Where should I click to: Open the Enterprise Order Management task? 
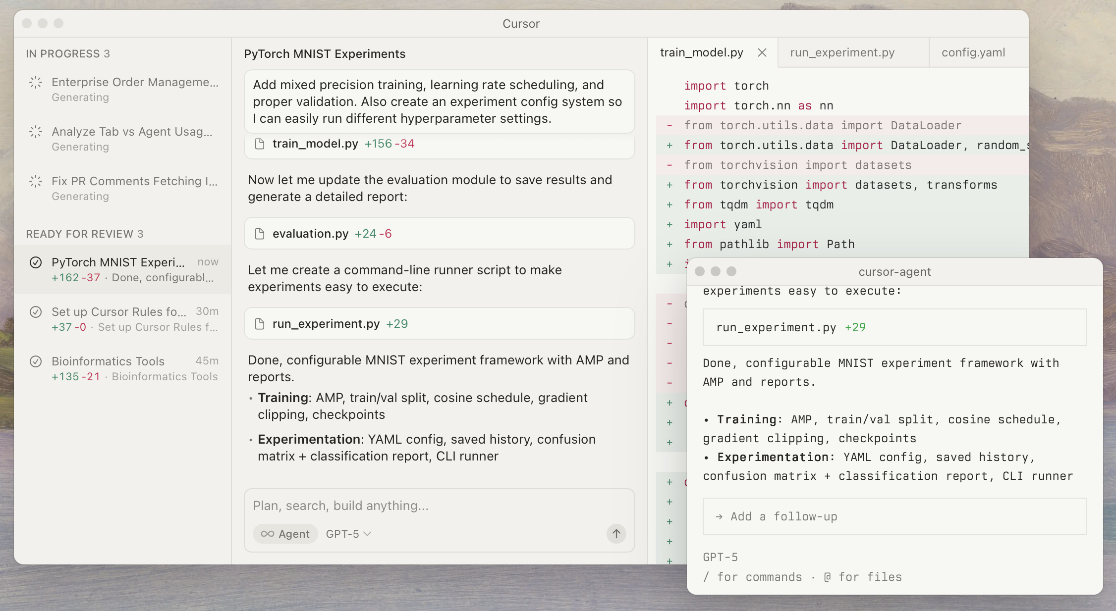pos(123,89)
